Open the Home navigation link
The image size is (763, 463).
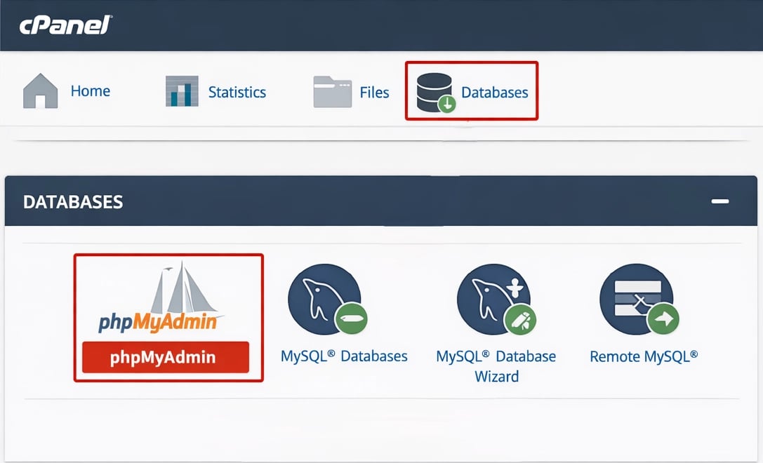tap(90, 91)
